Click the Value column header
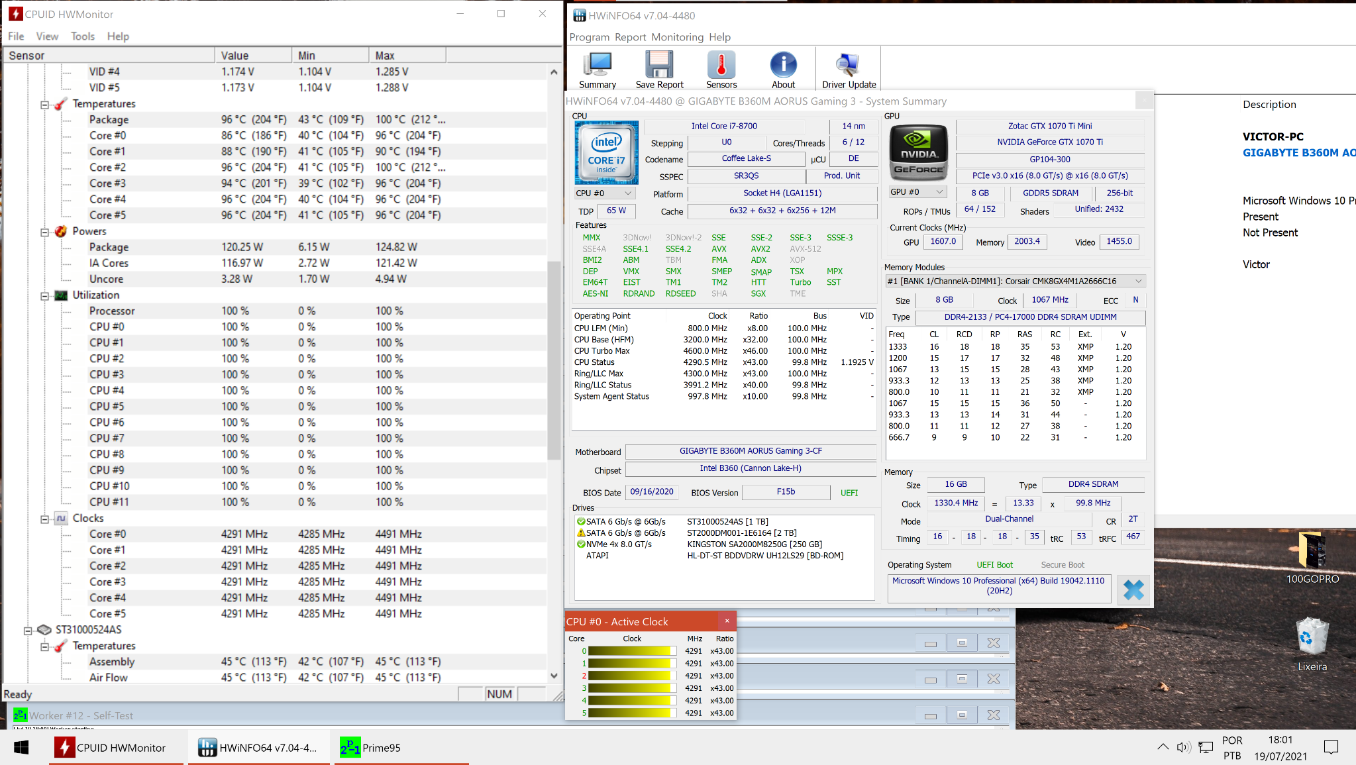 [253, 56]
